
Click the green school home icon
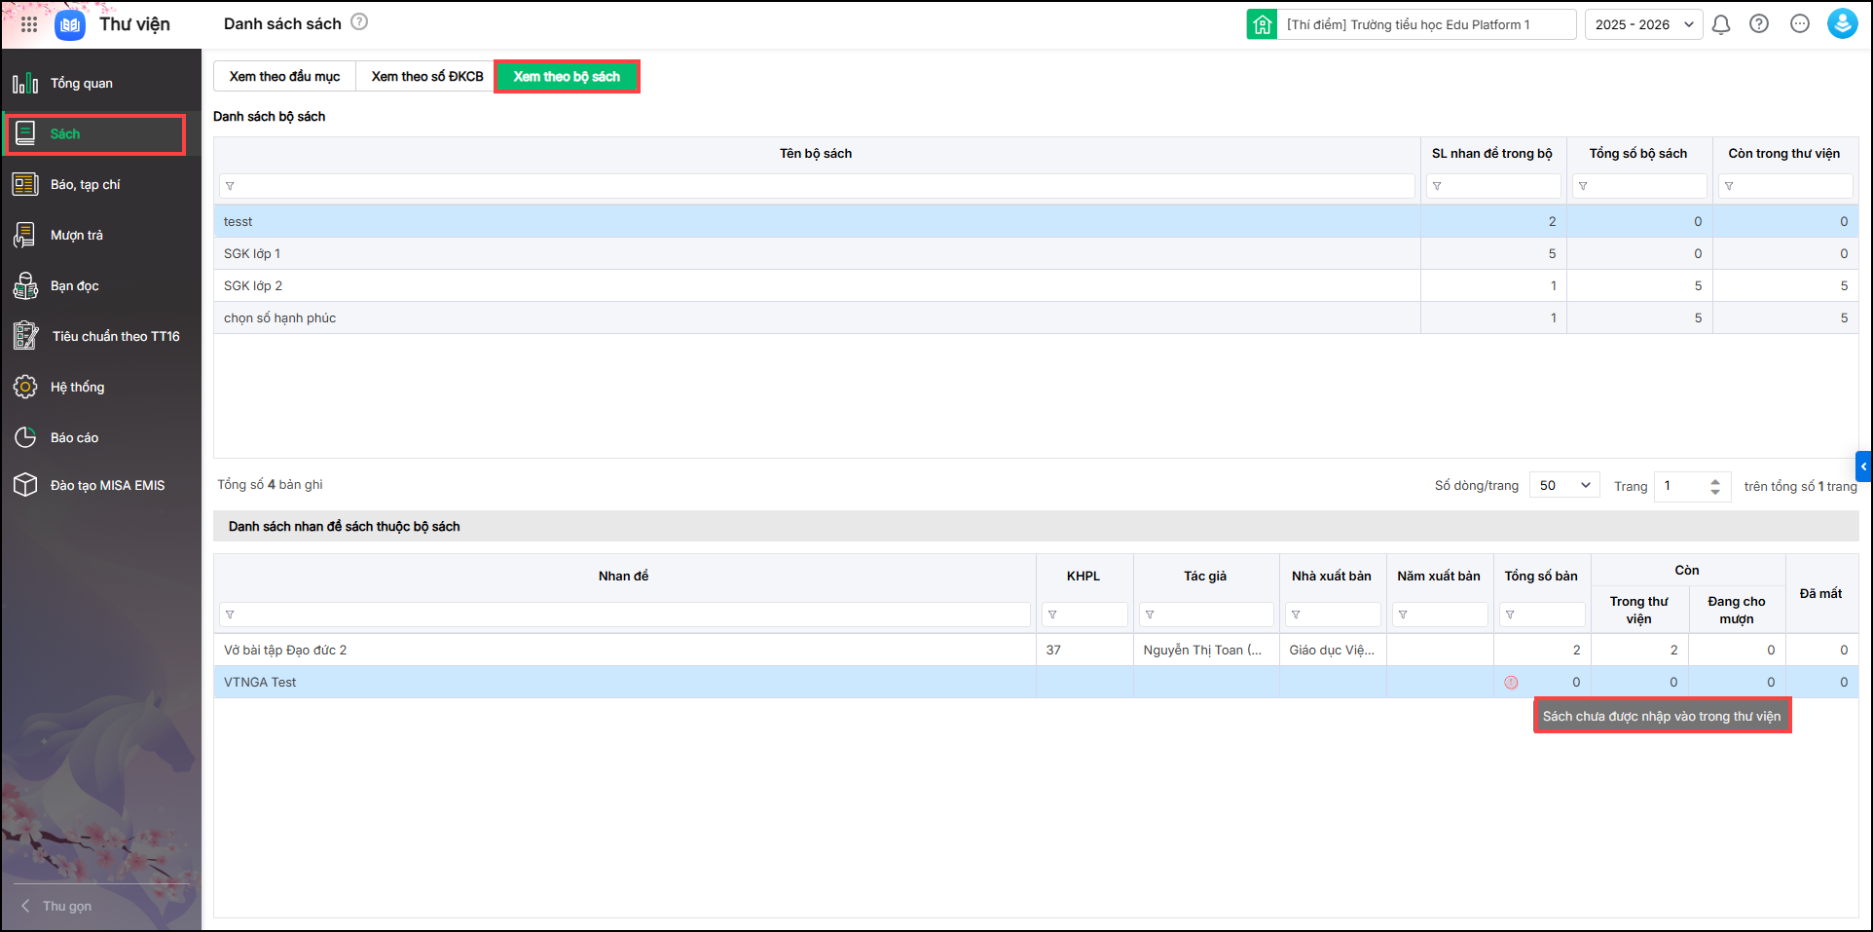click(1263, 24)
